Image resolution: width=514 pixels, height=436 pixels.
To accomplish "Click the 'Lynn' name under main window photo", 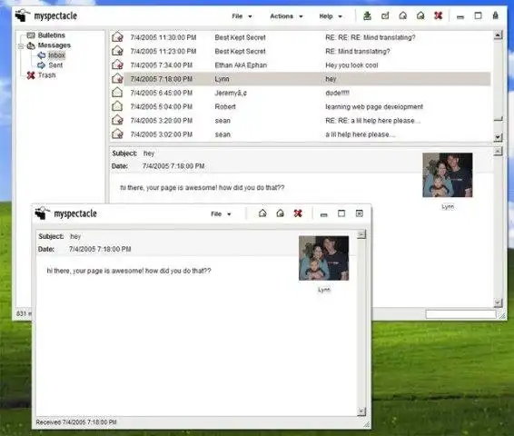I will 448,207.
